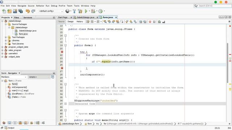Viewport: 232px width, 130px height.
Task: Click the Redo arrow icon
Action: pos(33,11)
